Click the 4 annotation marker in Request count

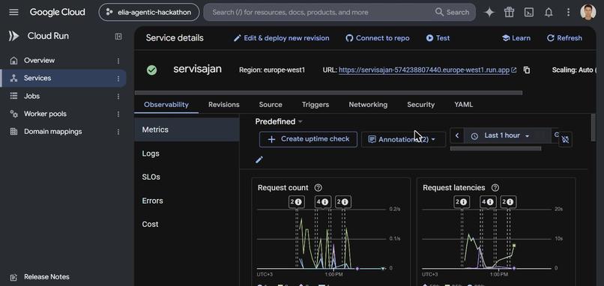(x=323, y=201)
